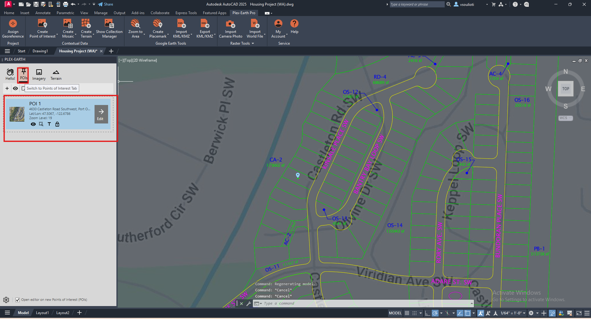
Task: Click POI 1 aerial thumbnail image
Action: coord(17,114)
